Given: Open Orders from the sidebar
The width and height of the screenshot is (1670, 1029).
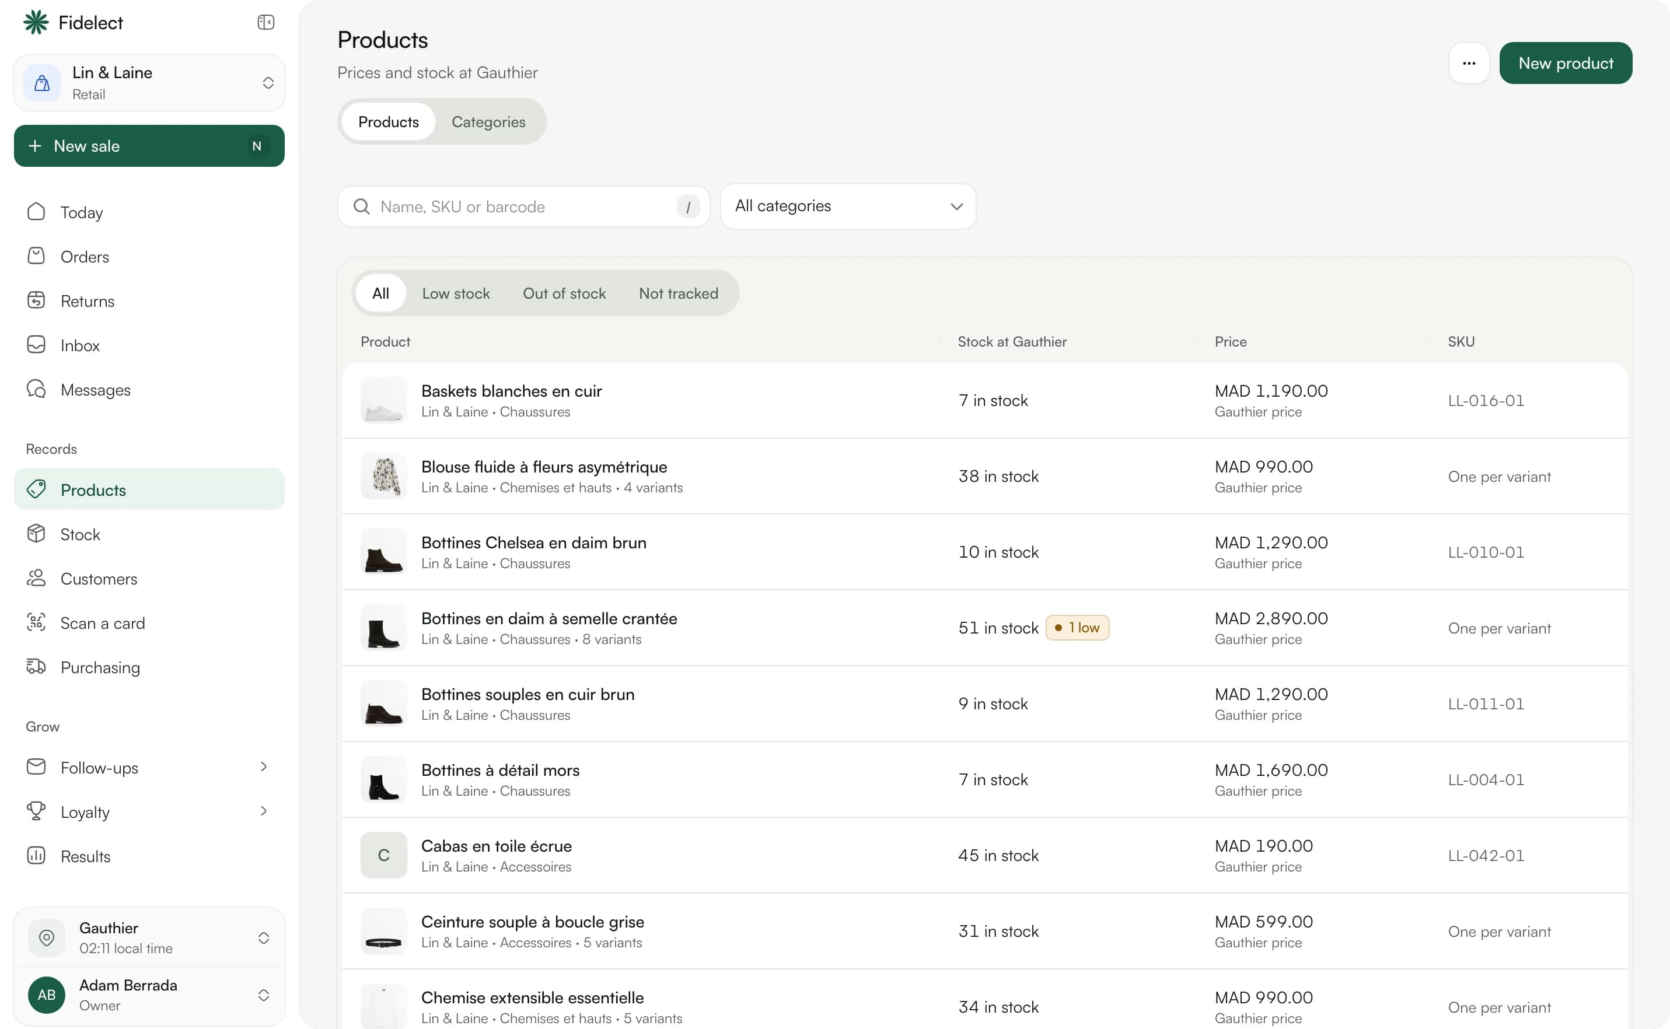Looking at the screenshot, I should [149, 257].
